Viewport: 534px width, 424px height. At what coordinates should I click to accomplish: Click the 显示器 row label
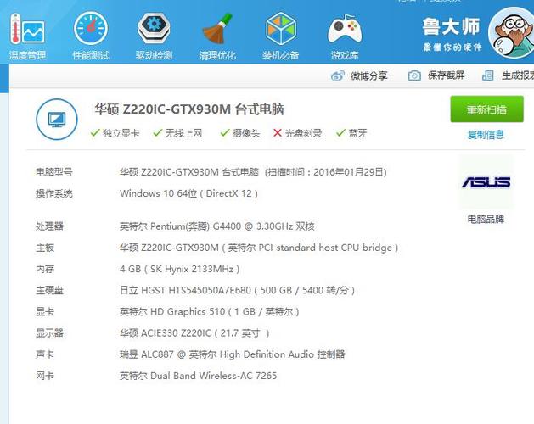50,333
